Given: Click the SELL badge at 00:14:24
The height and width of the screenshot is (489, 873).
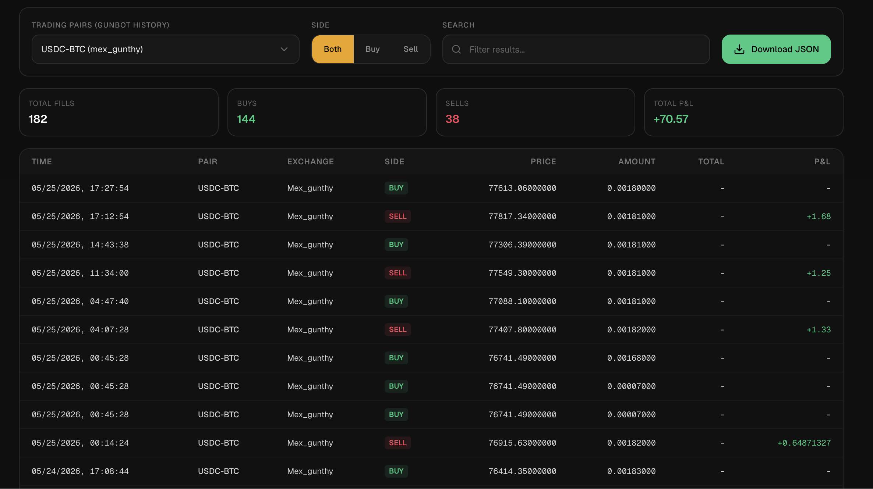Looking at the screenshot, I should tap(398, 443).
